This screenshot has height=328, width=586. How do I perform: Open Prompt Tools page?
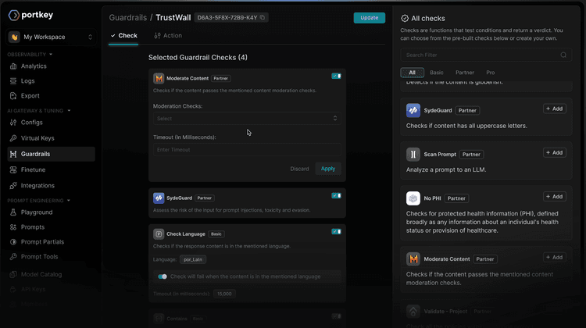pos(39,257)
